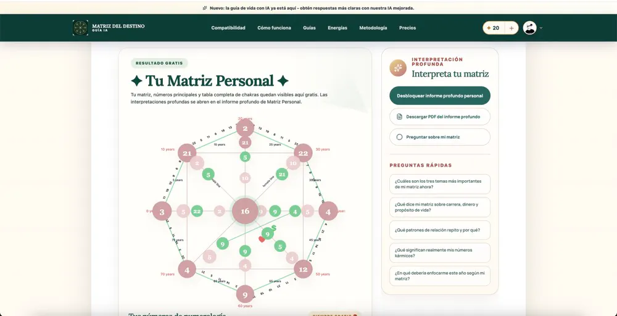The width and height of the screenshot is (617, 316).
Task: Ask about carrera, dinero y propósito de vida
Action: click(x=439, y=207)
